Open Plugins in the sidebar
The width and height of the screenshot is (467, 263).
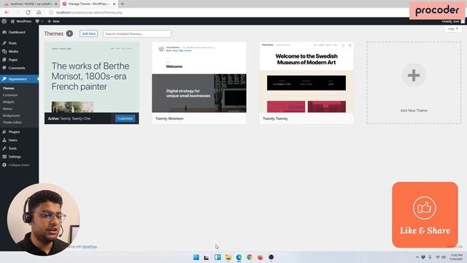[14, 131]
